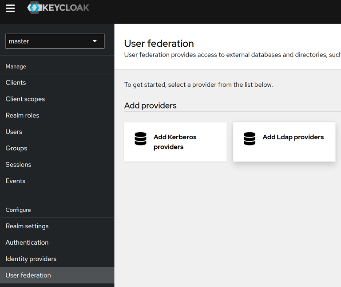Open Realm roles page
This screenshot has height=287, width=341.
pos(57,115)
